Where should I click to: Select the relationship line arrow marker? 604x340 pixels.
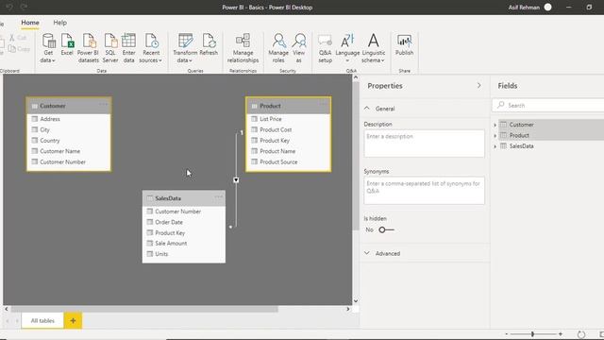236,180
